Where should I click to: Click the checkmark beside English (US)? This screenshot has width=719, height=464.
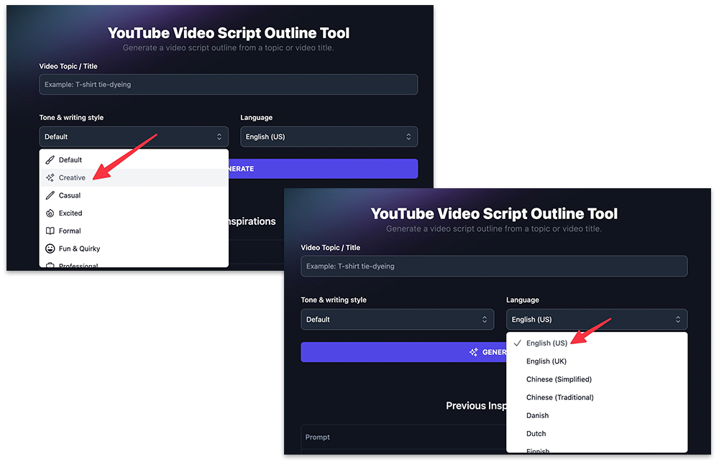(x=518, y=343)
